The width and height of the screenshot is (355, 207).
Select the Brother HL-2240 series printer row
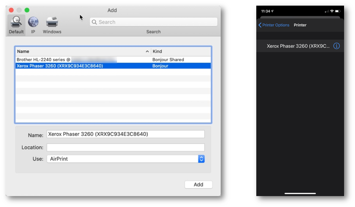point(113,60)
